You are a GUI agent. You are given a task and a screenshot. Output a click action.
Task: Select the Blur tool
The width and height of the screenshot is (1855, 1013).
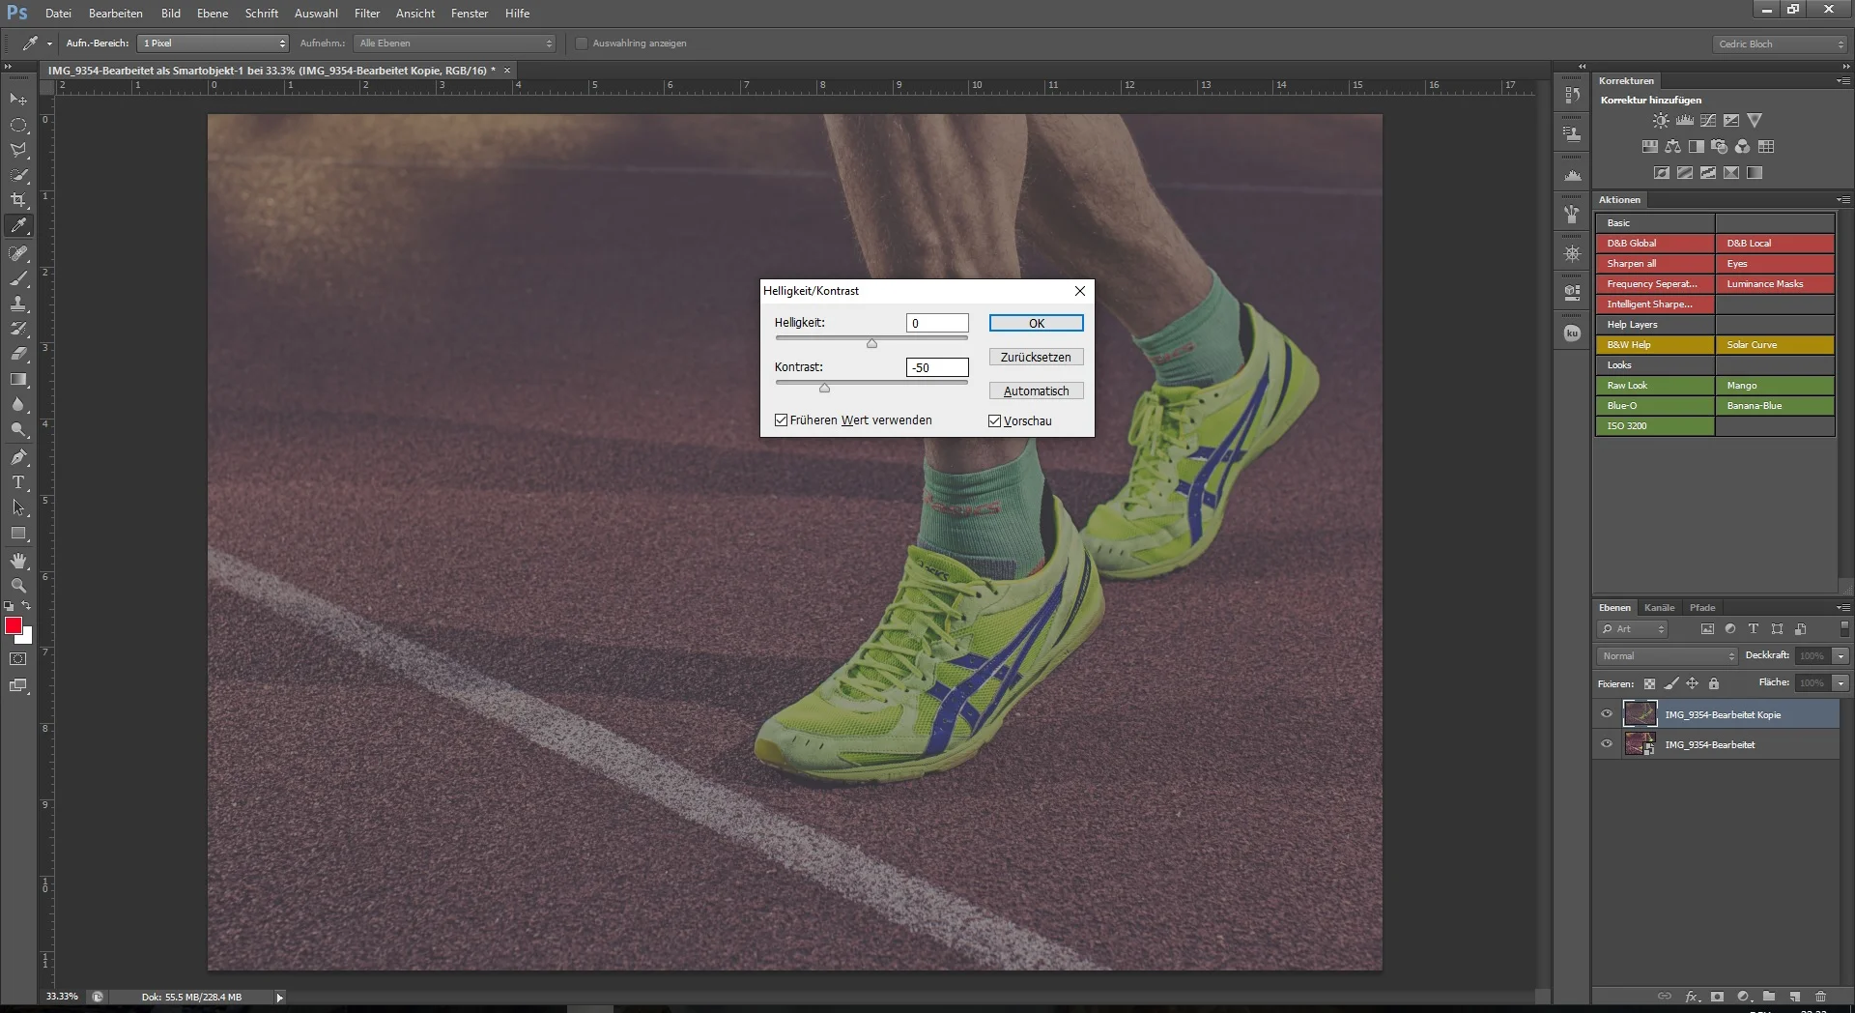(x=18, y=404)
